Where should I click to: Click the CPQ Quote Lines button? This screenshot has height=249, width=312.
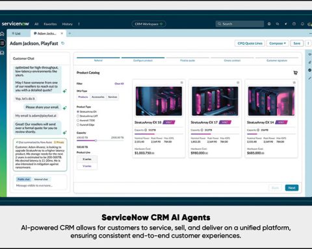pyautogui.click(x=250, y=43)
